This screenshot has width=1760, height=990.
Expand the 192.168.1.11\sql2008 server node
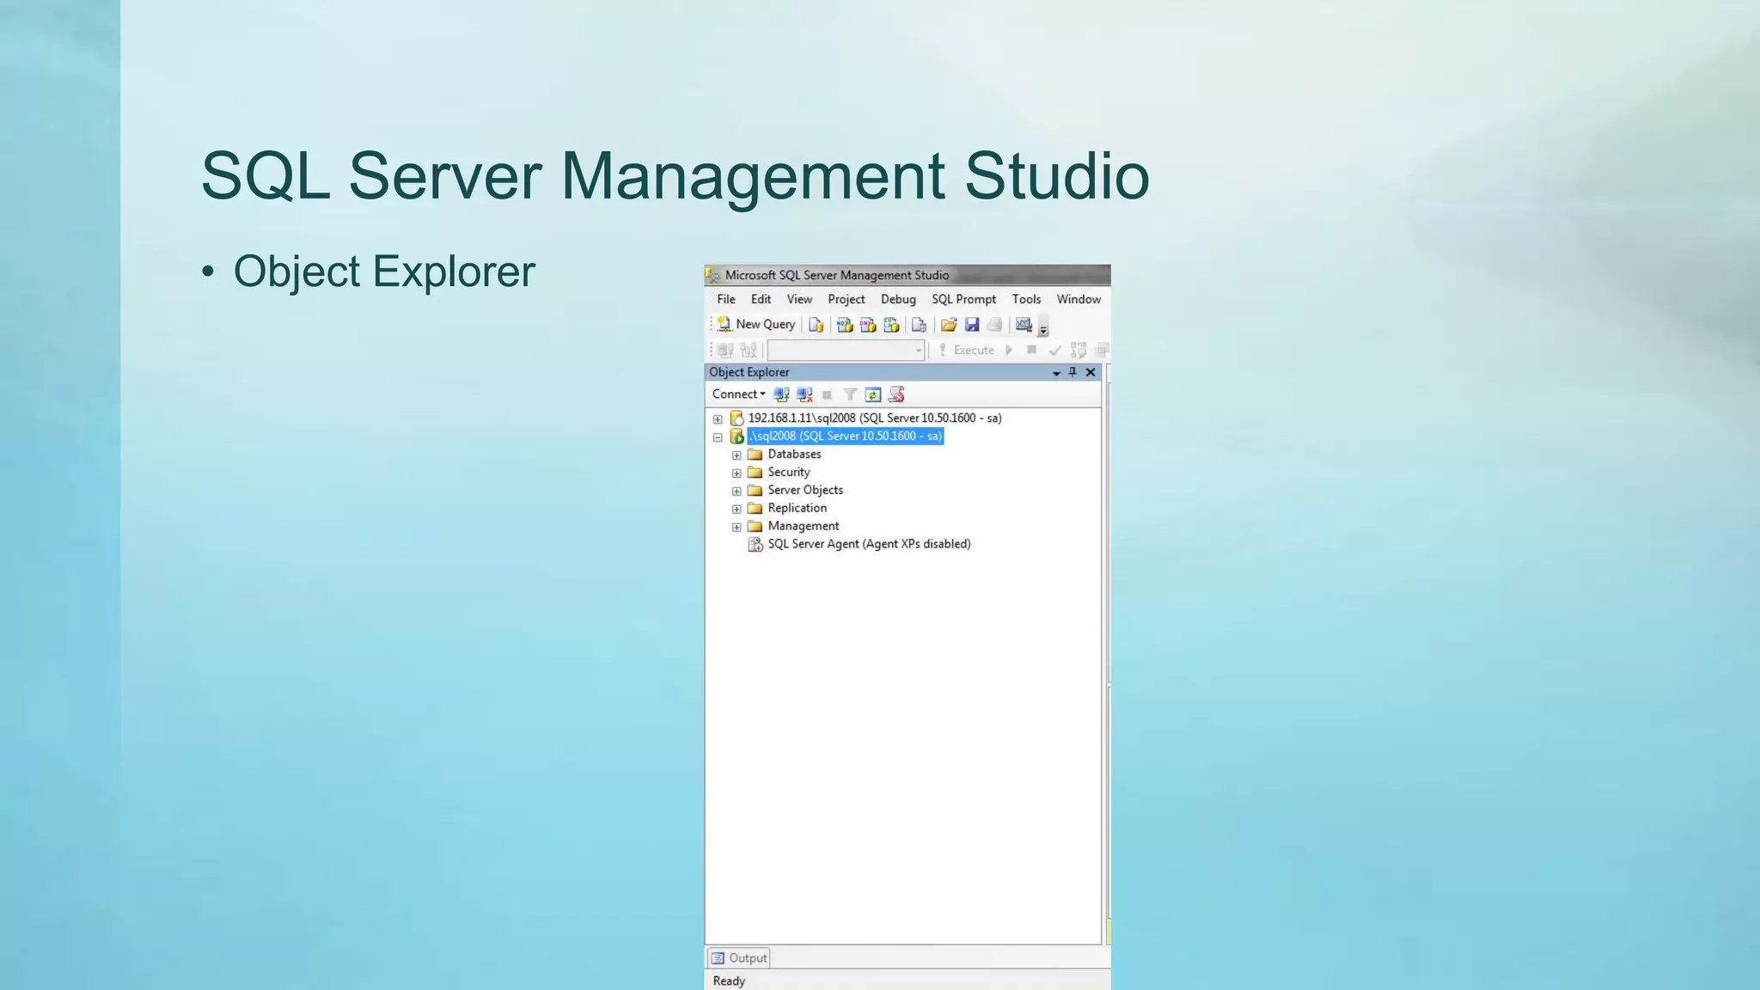[x=718, y=419]
